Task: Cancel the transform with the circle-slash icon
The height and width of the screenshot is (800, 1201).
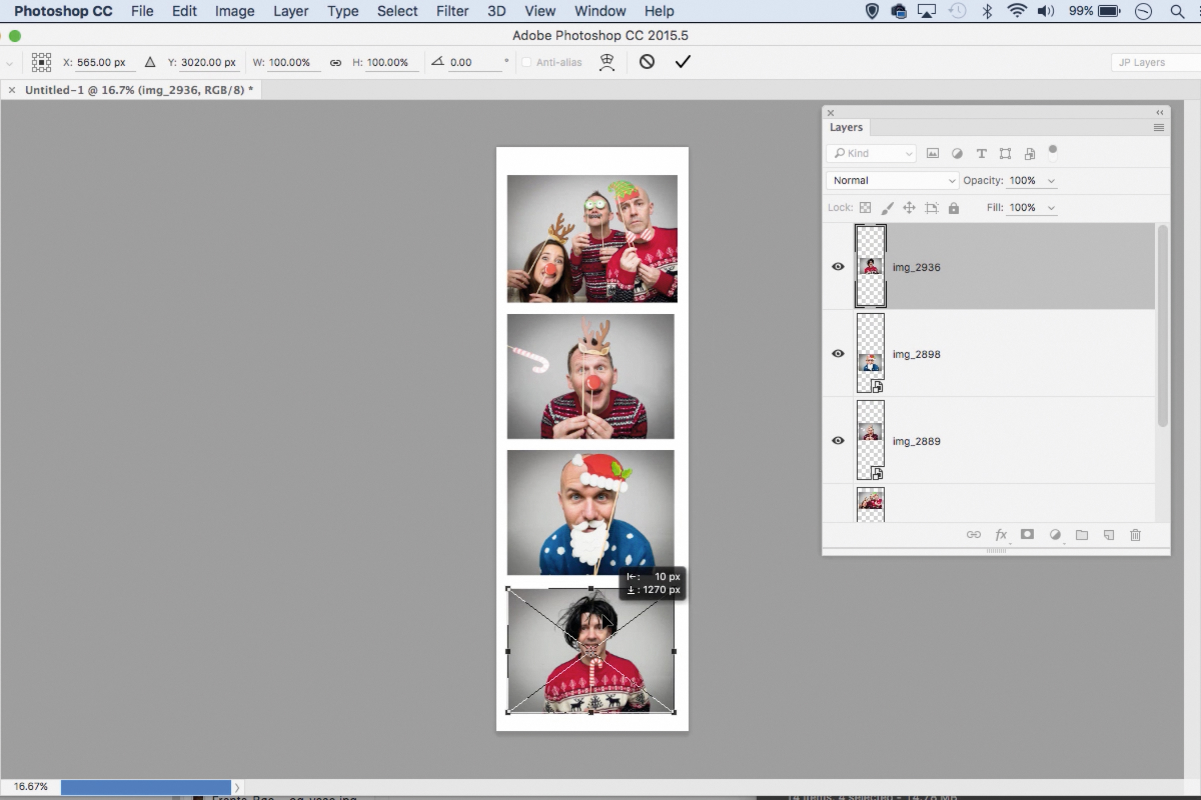Action: tap(646, 62)
